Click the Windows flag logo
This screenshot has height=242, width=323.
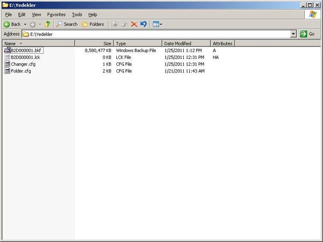click(x=313, y=15)
